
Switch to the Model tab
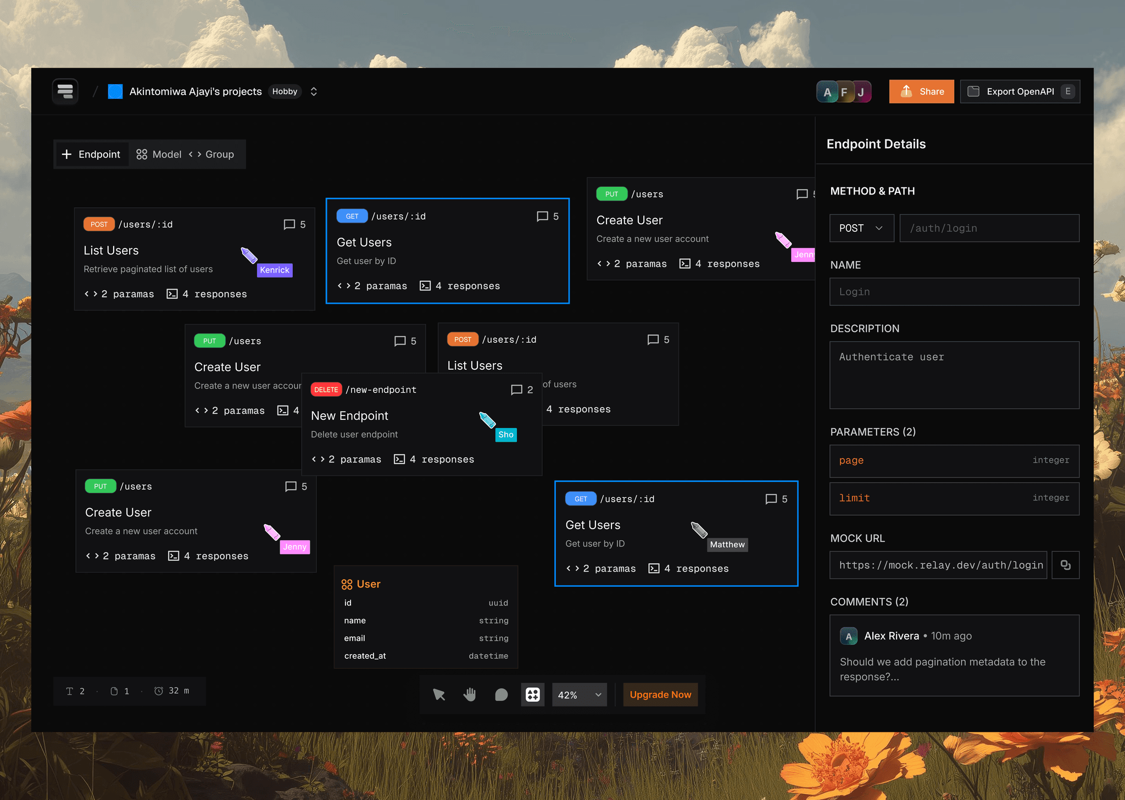(159, 154)
